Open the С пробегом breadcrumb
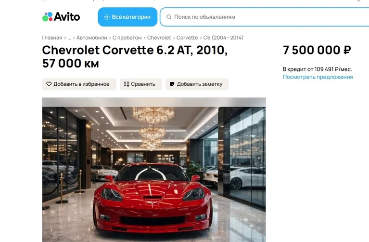 click(x=127, y=38)
